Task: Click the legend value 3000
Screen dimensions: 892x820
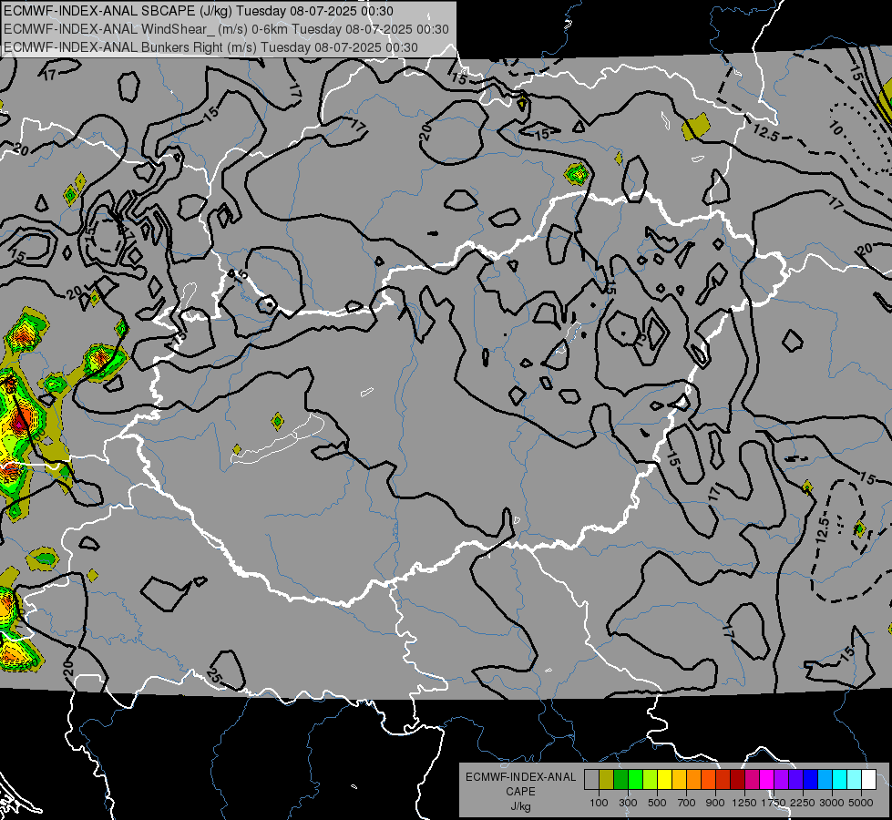Action: point(832,803)
